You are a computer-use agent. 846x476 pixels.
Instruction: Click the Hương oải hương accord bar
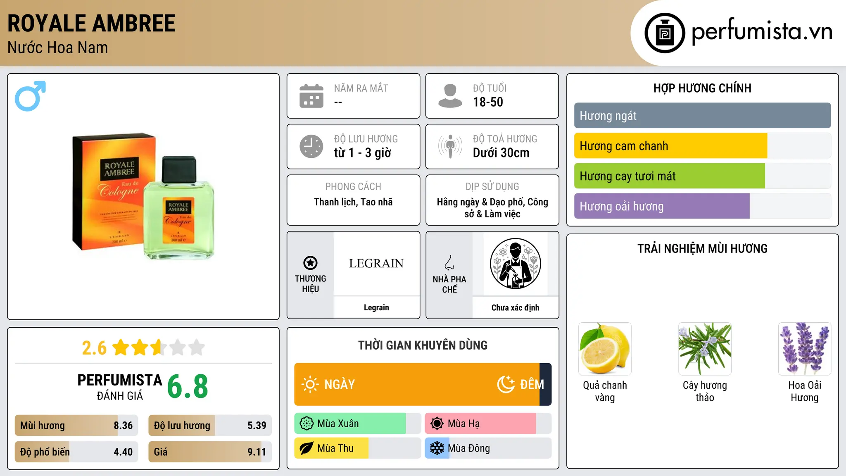click(x=702, y=206)
